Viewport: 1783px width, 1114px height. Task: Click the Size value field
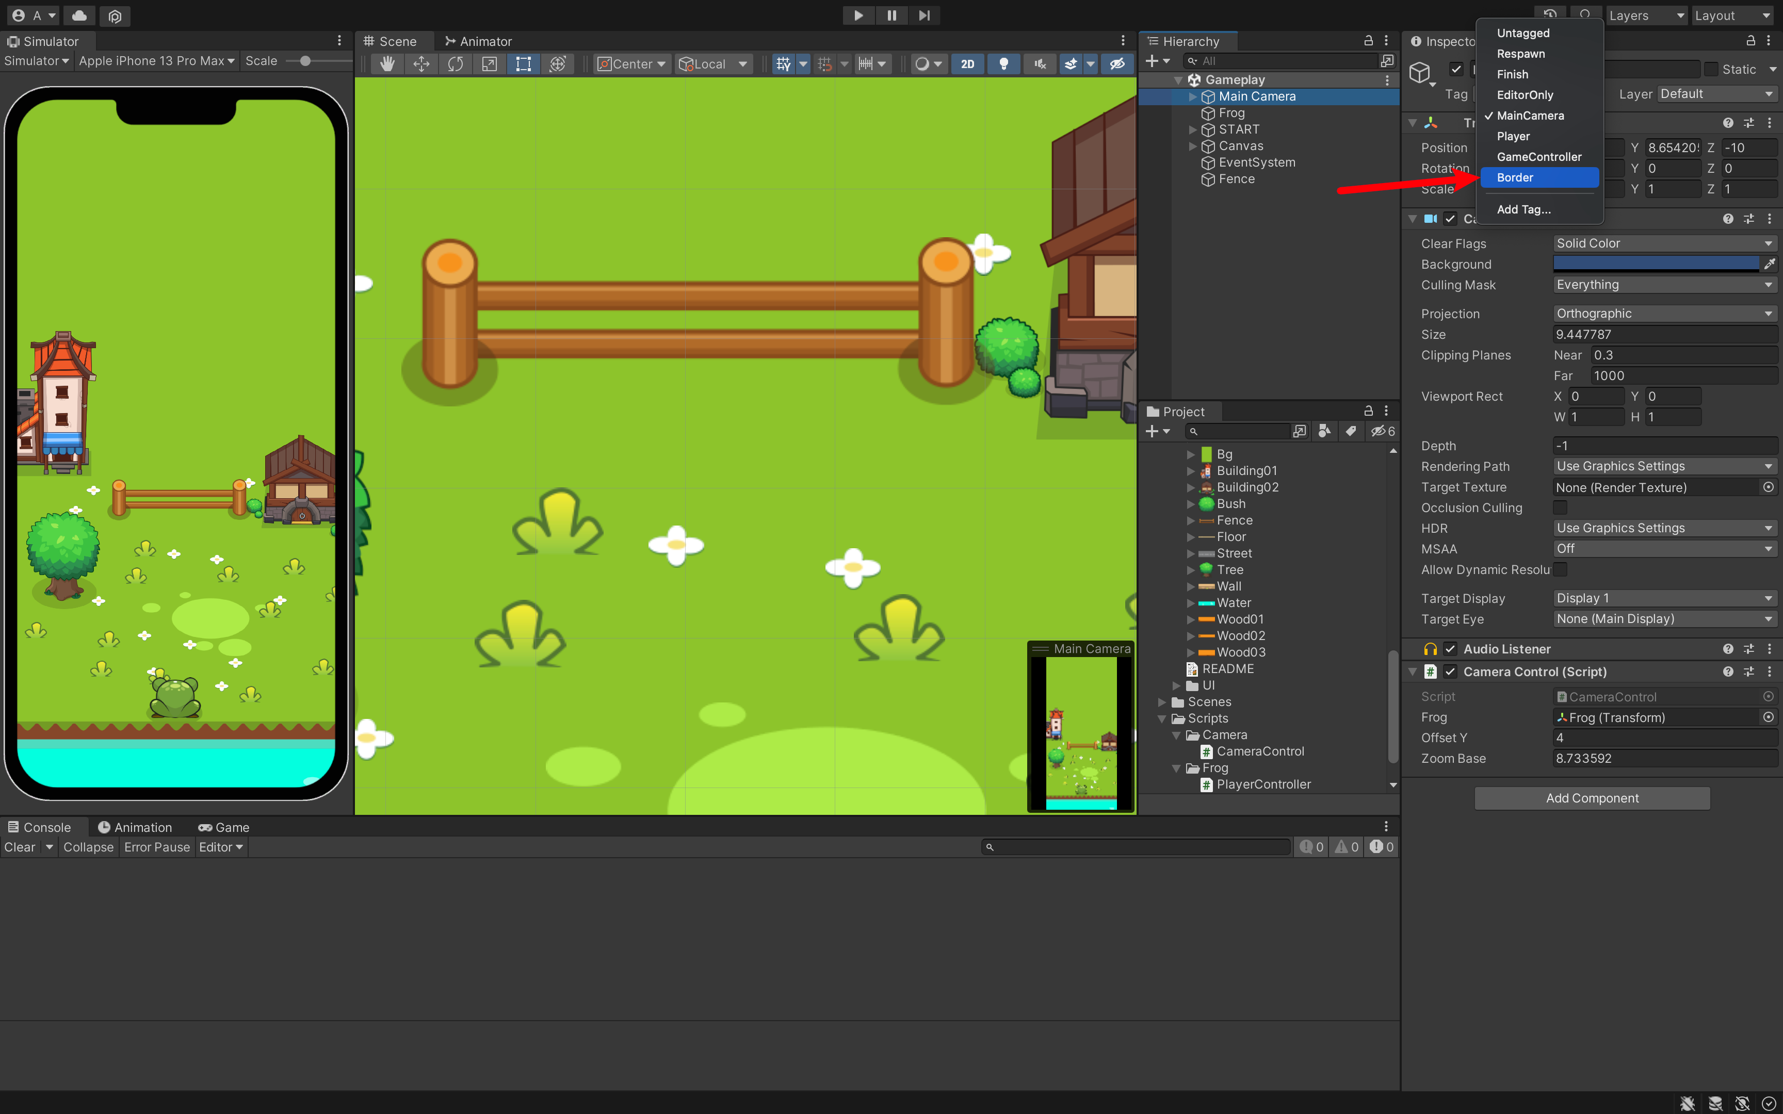click(x=1665, y=335)
